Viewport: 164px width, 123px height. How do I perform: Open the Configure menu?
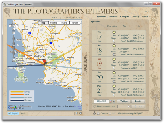tap(125, 17)
